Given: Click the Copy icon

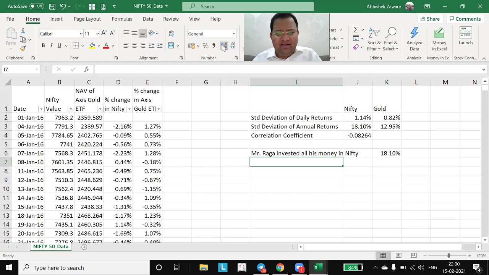Looking at the screenshot, I should (x=23, y=39).
